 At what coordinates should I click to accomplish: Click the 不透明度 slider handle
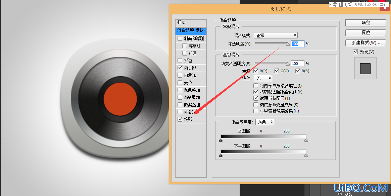(x=288, y=44)
